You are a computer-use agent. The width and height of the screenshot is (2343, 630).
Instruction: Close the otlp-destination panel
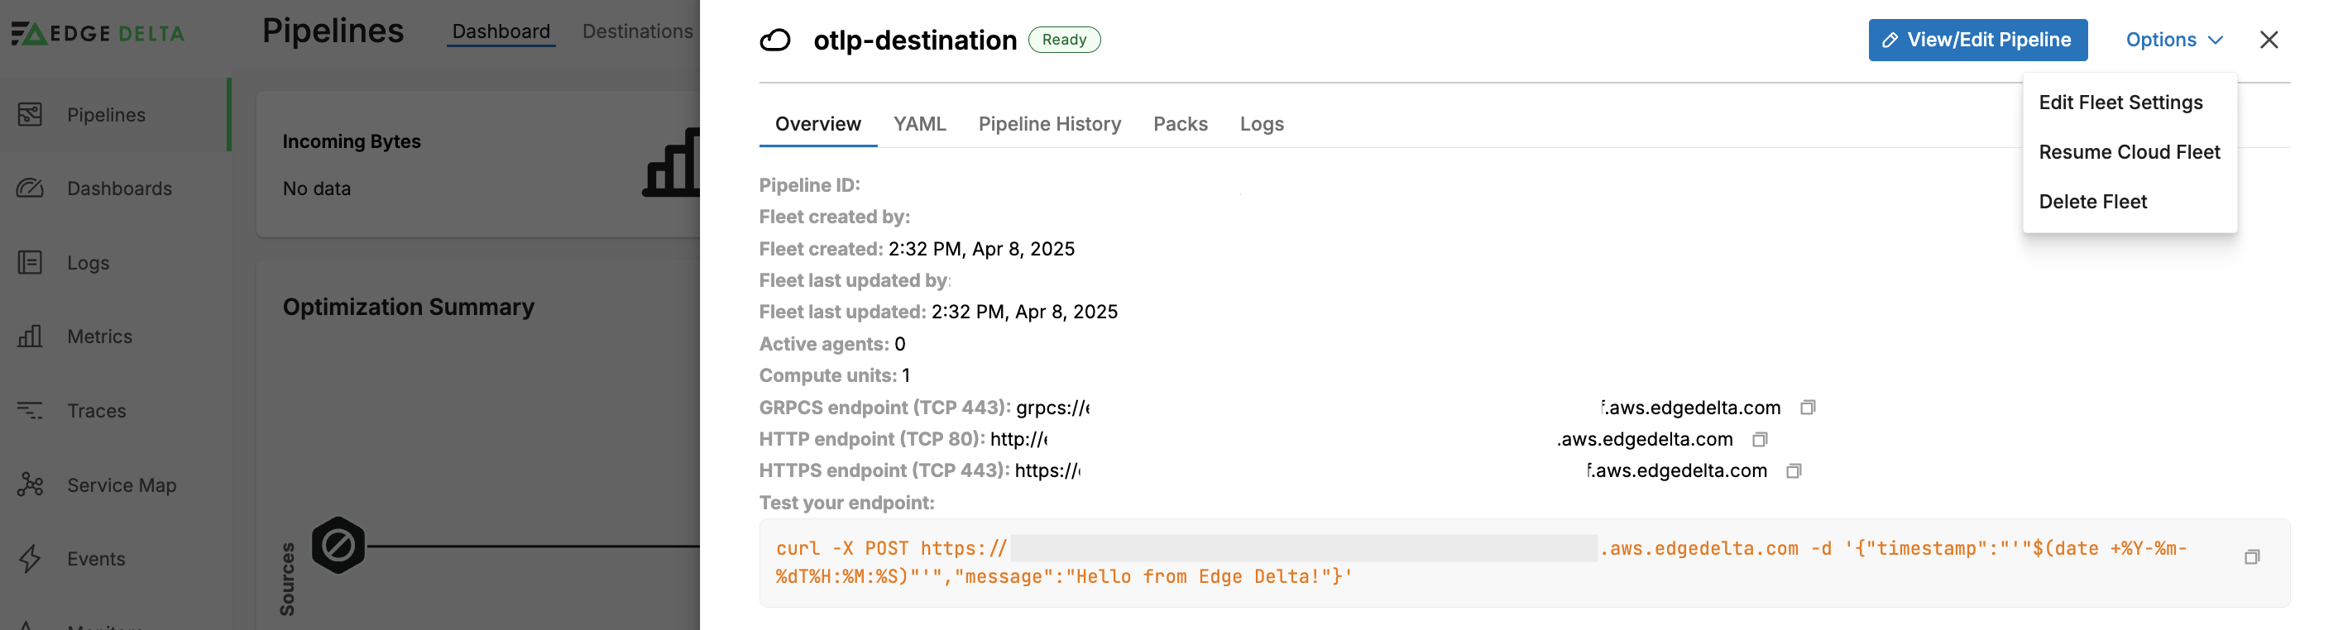click(2269, 40)
